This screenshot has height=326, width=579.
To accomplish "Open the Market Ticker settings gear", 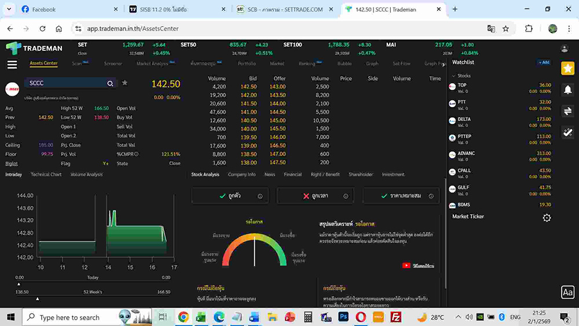I will (547, 218).
